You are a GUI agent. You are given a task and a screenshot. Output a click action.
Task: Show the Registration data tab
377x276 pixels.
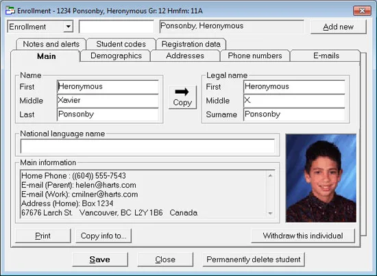[191, 44]
